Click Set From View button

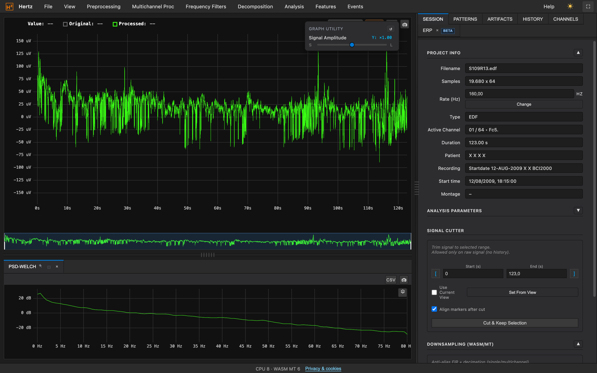(x=522, y=292)
